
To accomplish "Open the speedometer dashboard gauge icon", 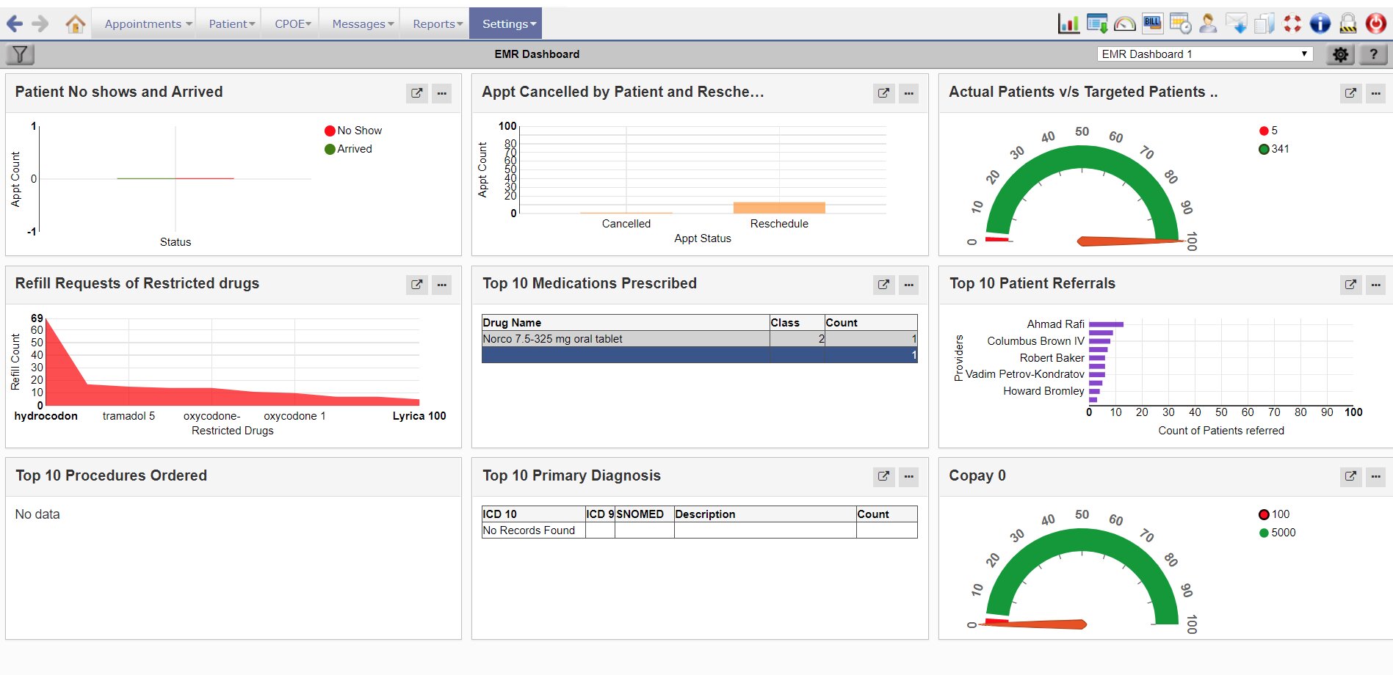I will (x=1124, y=23).
